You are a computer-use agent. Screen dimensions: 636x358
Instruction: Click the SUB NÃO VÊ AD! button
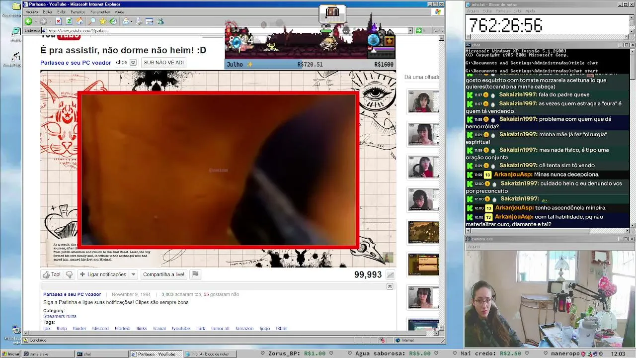pos(163,63)
